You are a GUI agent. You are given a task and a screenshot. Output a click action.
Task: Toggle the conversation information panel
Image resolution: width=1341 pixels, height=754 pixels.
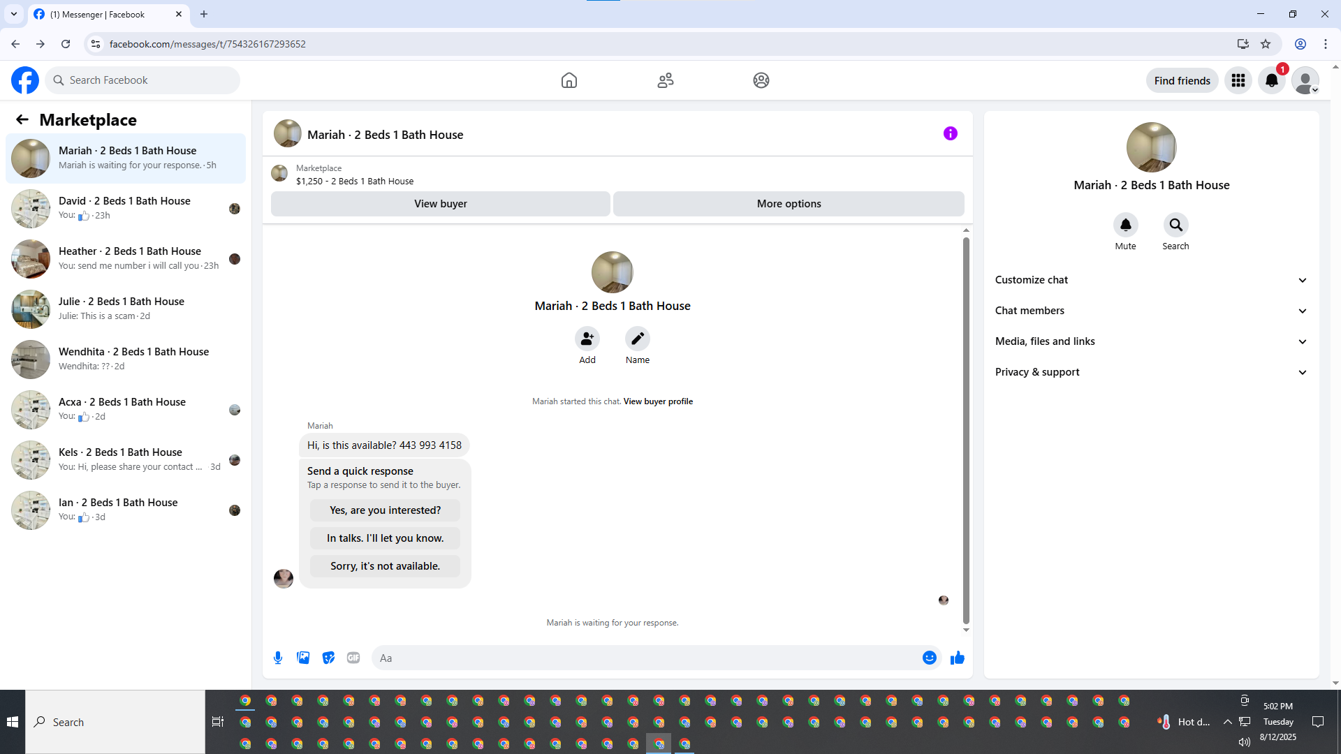click(950, 133)
